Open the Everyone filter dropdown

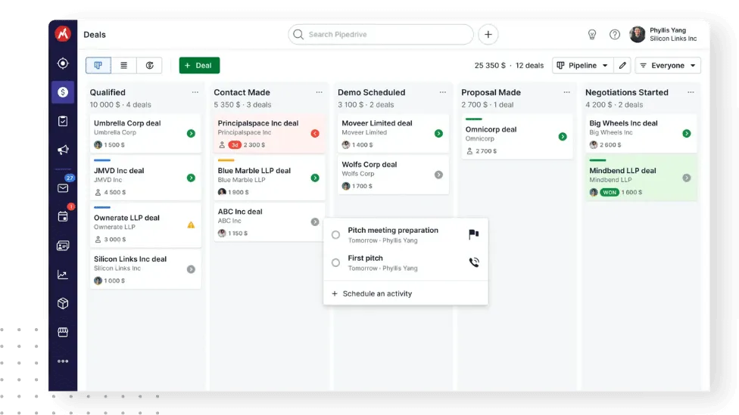coord(668,66)
